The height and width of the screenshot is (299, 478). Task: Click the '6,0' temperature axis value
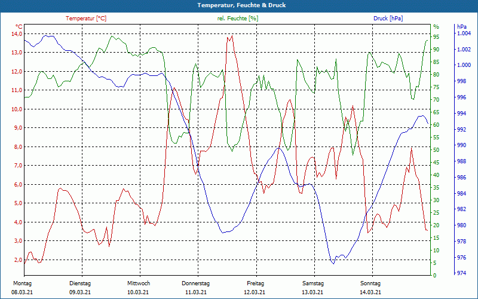coord(18,184)
